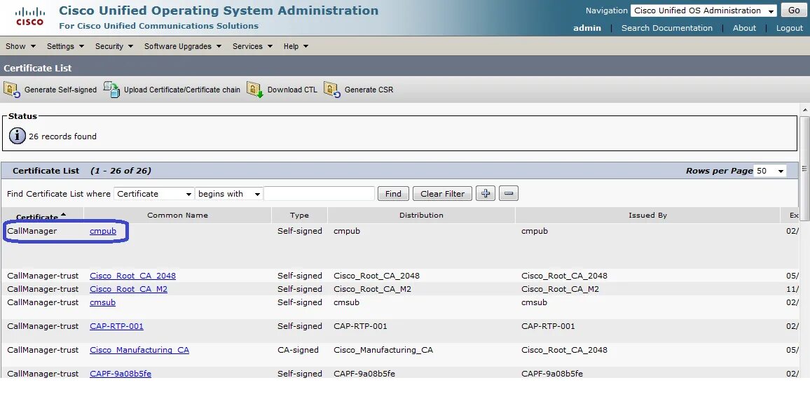Open the 'begins with' operator dropdown
Image resolution: width=810 pixels, height=415 pixels.
click(229, 194)
